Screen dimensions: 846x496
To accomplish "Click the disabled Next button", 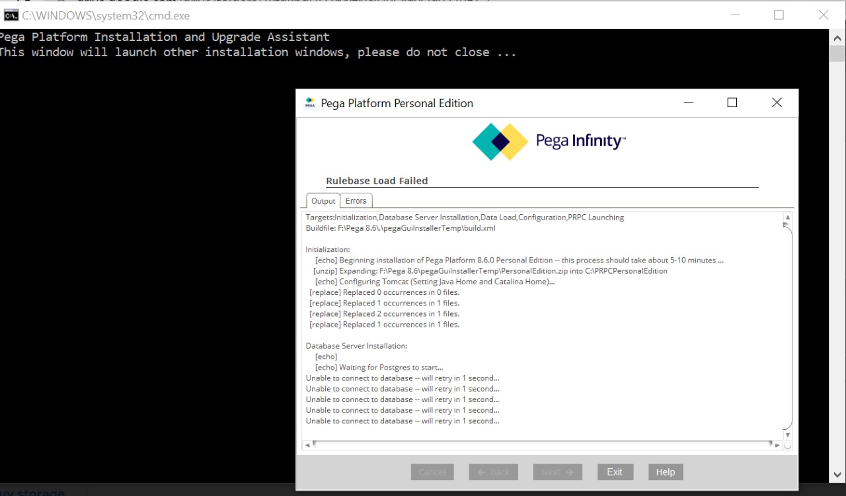I will (557, 472).
